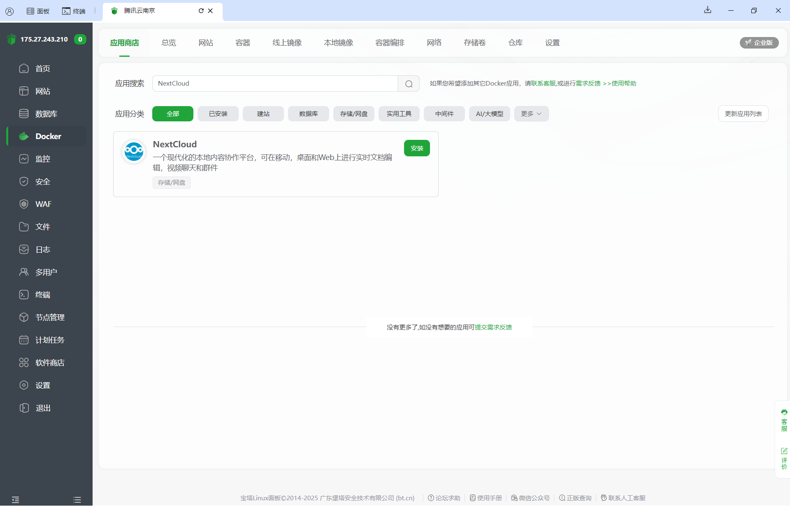Click into the app search input field

pos(275,84)
